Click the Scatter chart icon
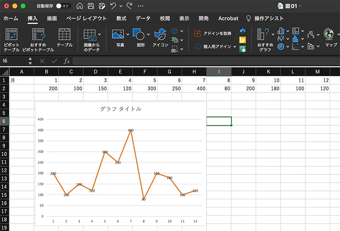The width and height of the screenshot is (340, 231). pyautogui.click(x=296, y=46)
